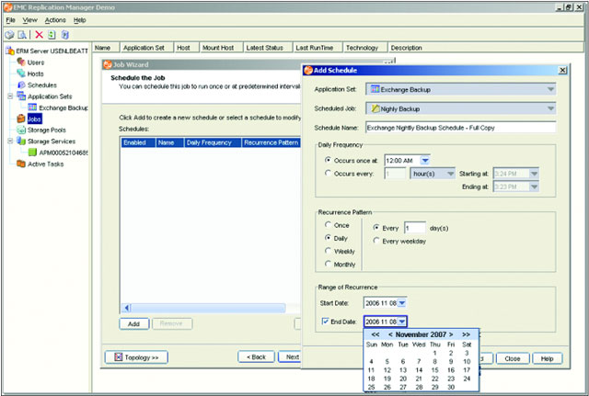The width and height of the screenshot is (589, 396).
Task: Go to previous year in calendar
Action: click(375, 334)
